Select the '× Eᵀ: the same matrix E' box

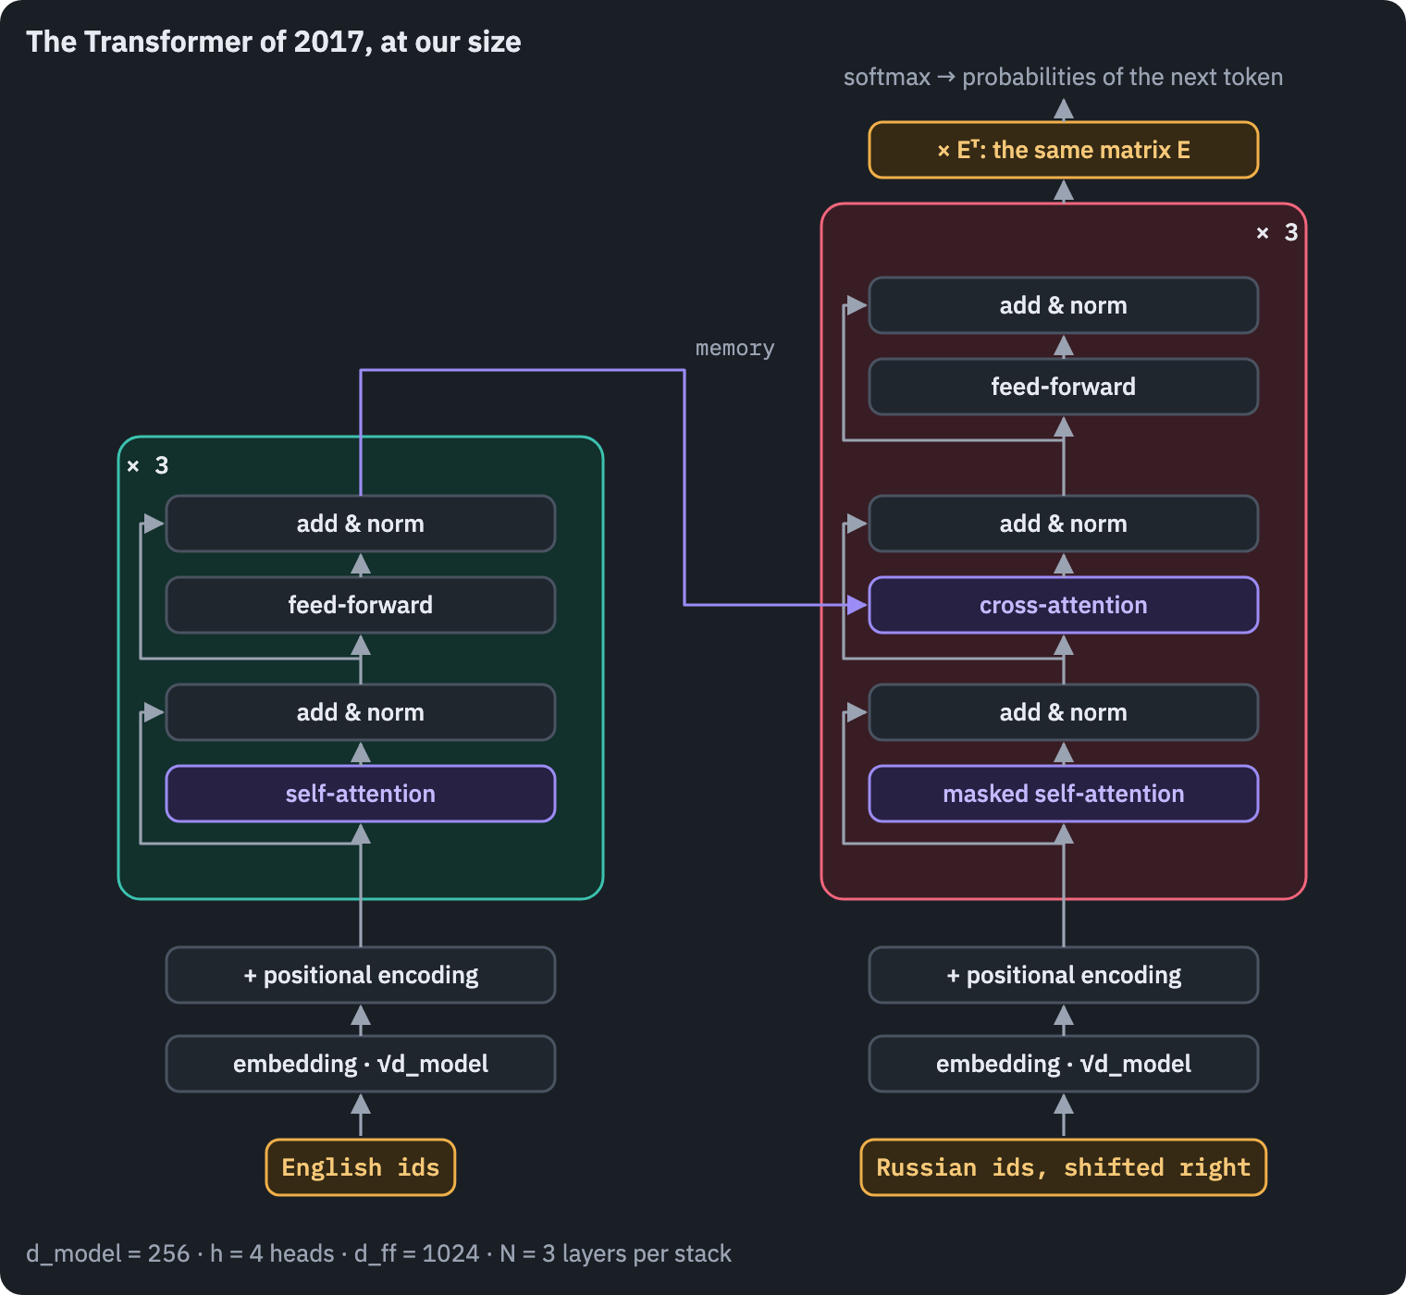1064,150
